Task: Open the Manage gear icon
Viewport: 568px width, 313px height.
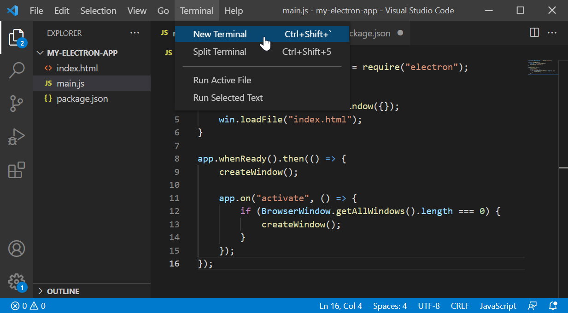Action: click(x=17, y=281)
